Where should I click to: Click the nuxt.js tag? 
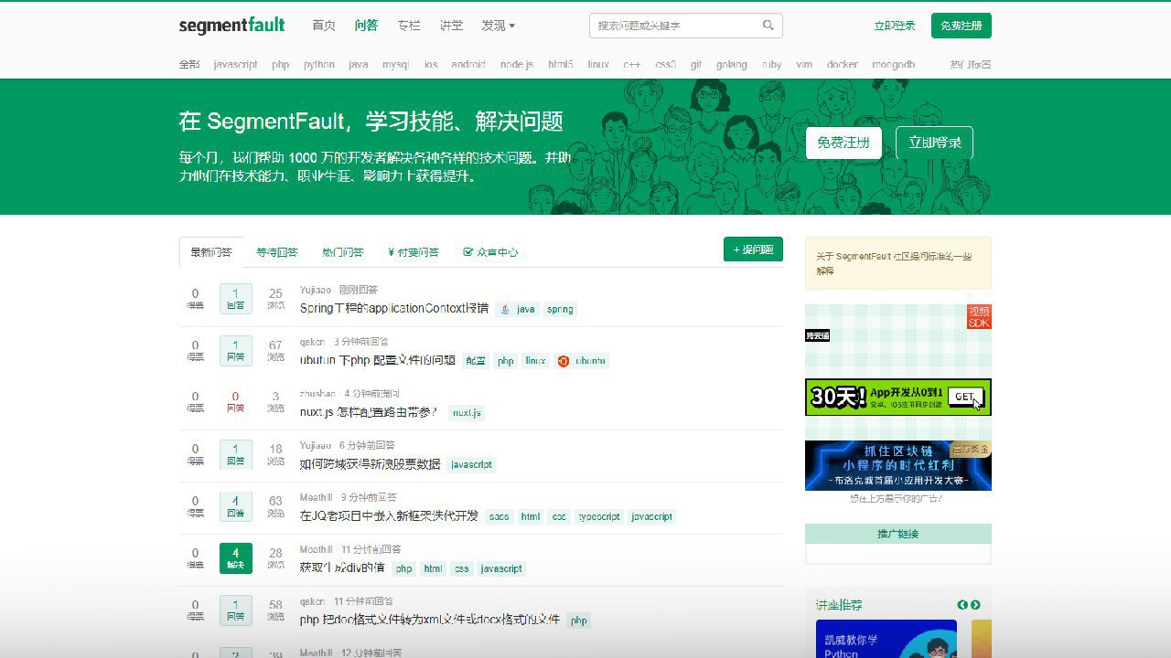coord(467,413)
